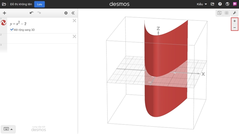The image size is (239, 134).
Task: Collapse the expression list panel
Action: pyautogui.click(x=73, y=13)
